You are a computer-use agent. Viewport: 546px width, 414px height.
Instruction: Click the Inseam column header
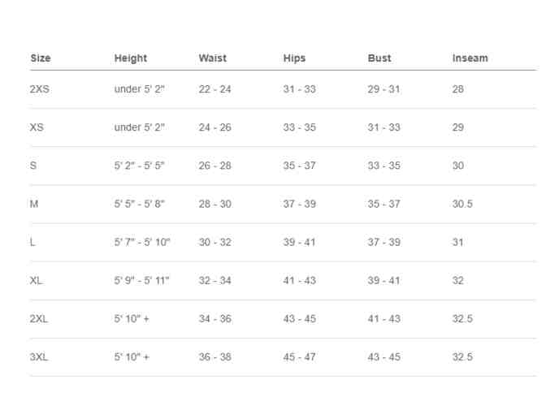tap(470, 58)
